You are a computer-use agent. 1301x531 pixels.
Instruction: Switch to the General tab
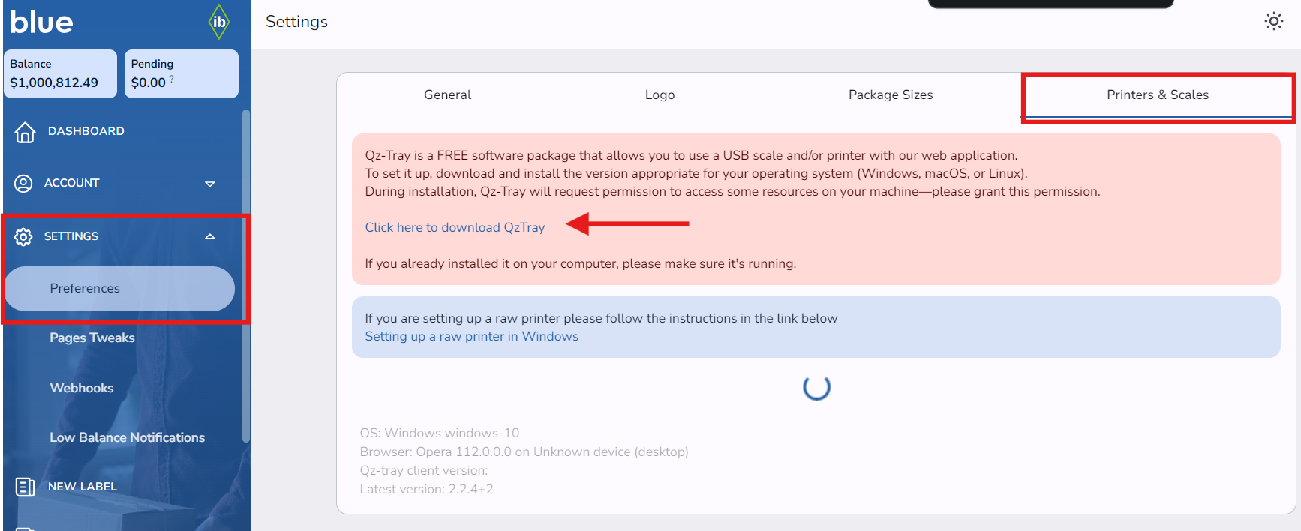(447, 95)
